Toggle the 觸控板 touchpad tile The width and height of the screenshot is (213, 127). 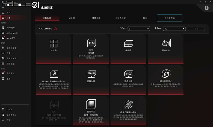[x=128, y=49]
